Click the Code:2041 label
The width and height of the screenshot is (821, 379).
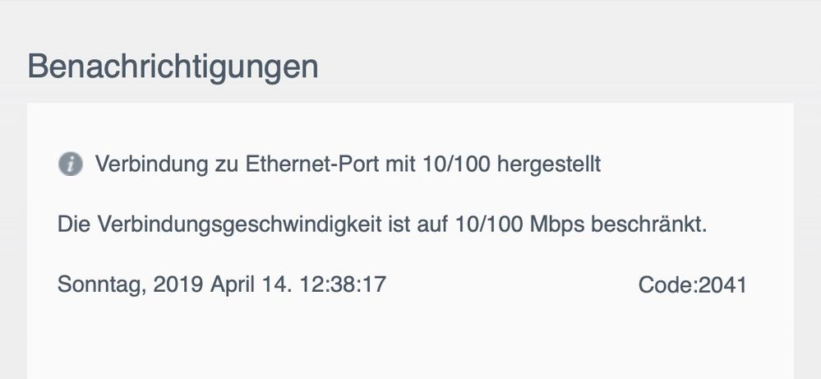692,284
